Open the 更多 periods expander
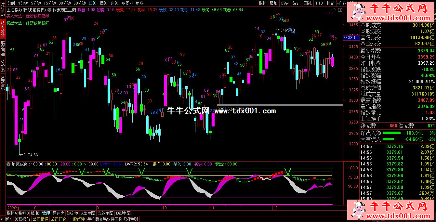436x222 pixels. [140, 3]
